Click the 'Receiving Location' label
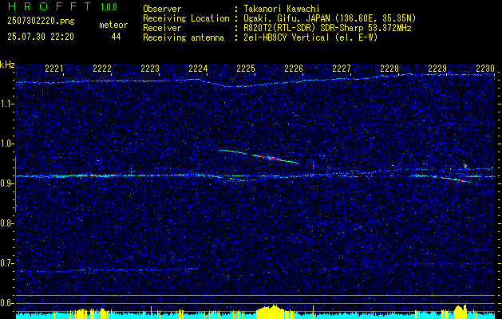This screenshot has width=502, height=319. 186,18
